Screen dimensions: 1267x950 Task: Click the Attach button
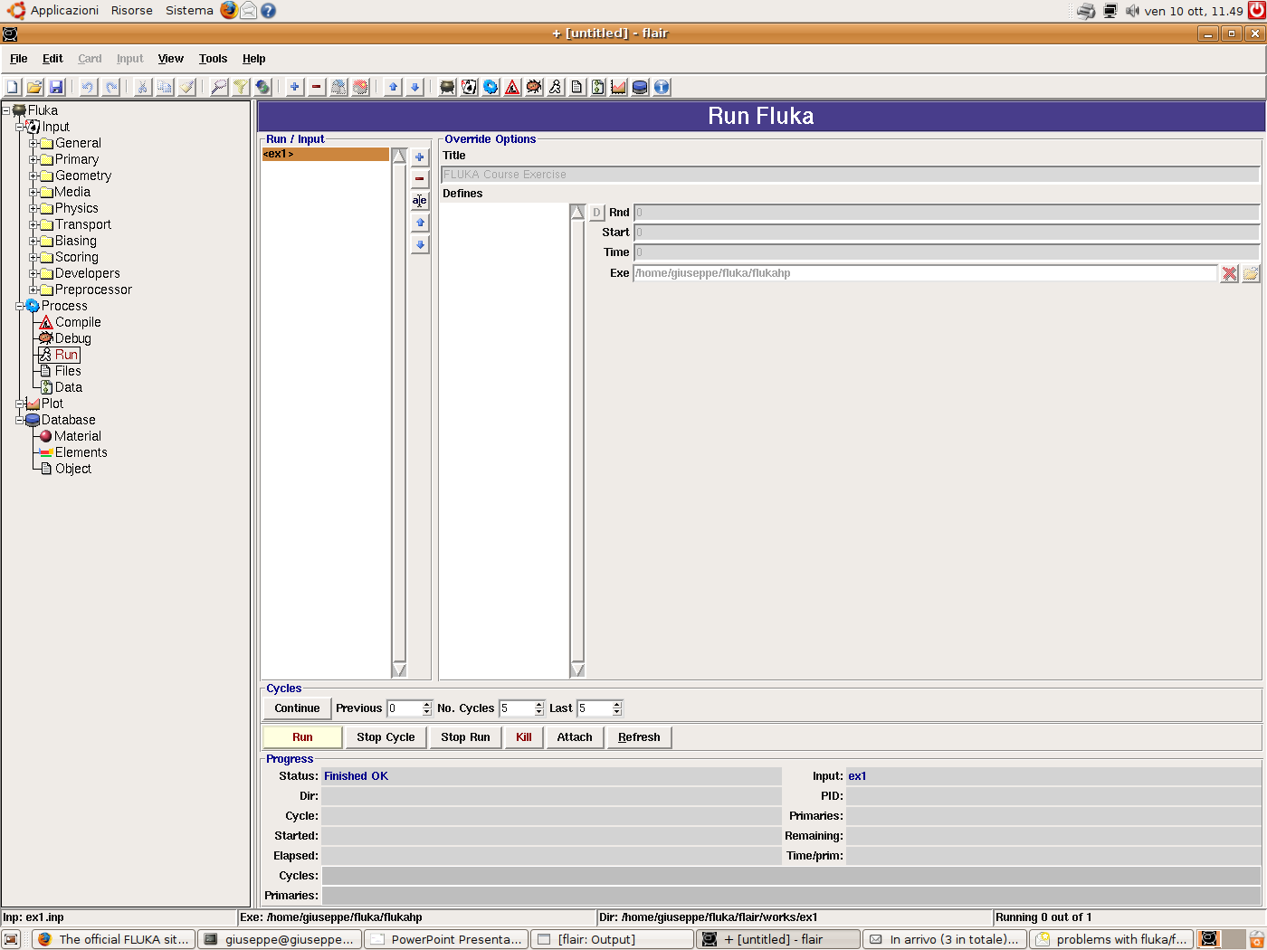[x=575, y=737]
